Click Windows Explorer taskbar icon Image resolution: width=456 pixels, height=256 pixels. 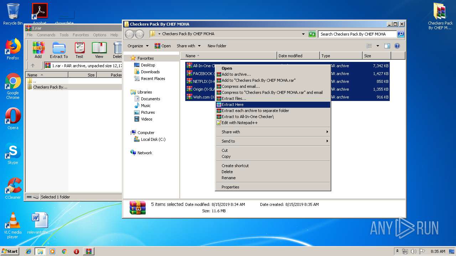coord(40,251)
